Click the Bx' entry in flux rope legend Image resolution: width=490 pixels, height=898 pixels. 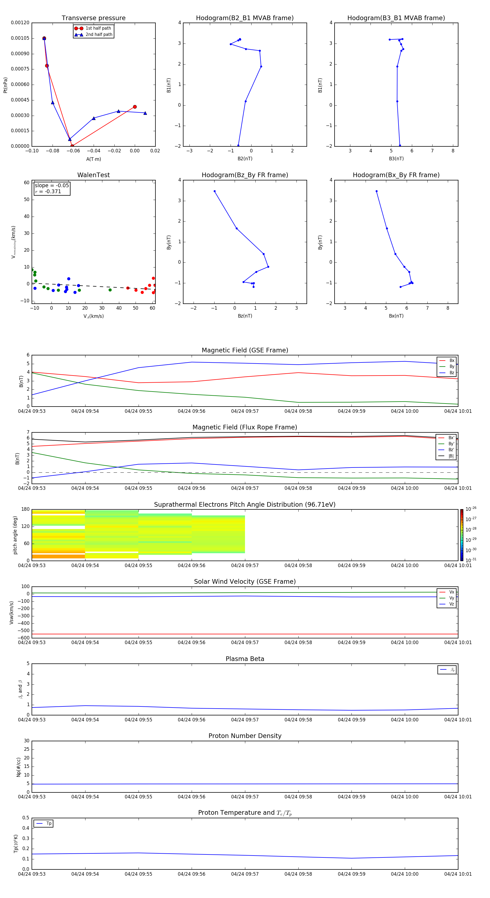pyautogui.click(x=446, y=438)
